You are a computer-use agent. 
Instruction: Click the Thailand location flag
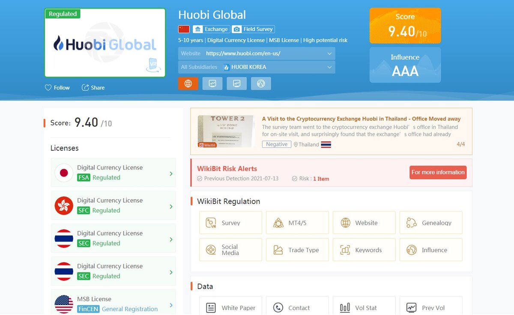click(x=326, y=144)
